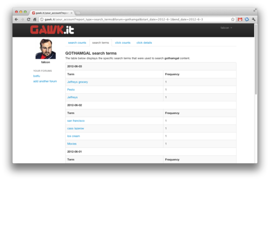Open the botfu forum link
This screenshot has height=239, width=270.
(x=37, y=76)
